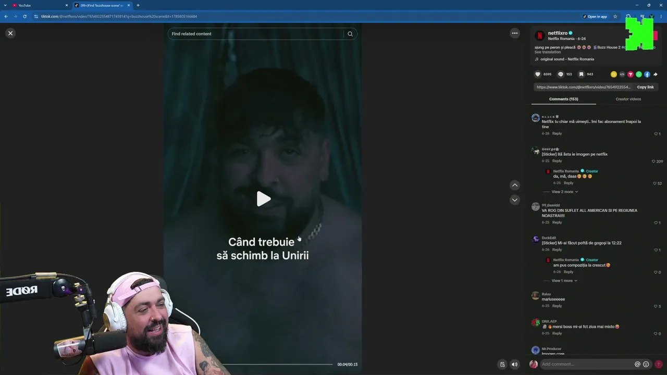Bookmark this page with star icon
This screenshot has height=375, width=667.
(615, 16)
